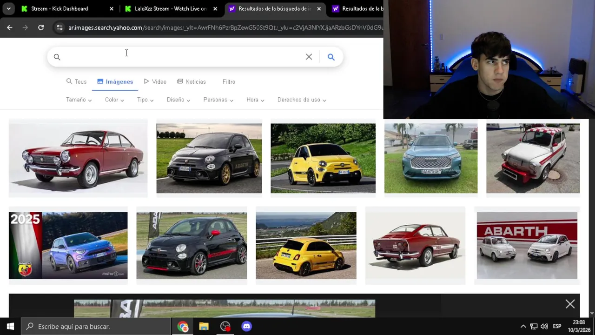
Task: Click the browser forward arrow
Action: click(25, 27)
